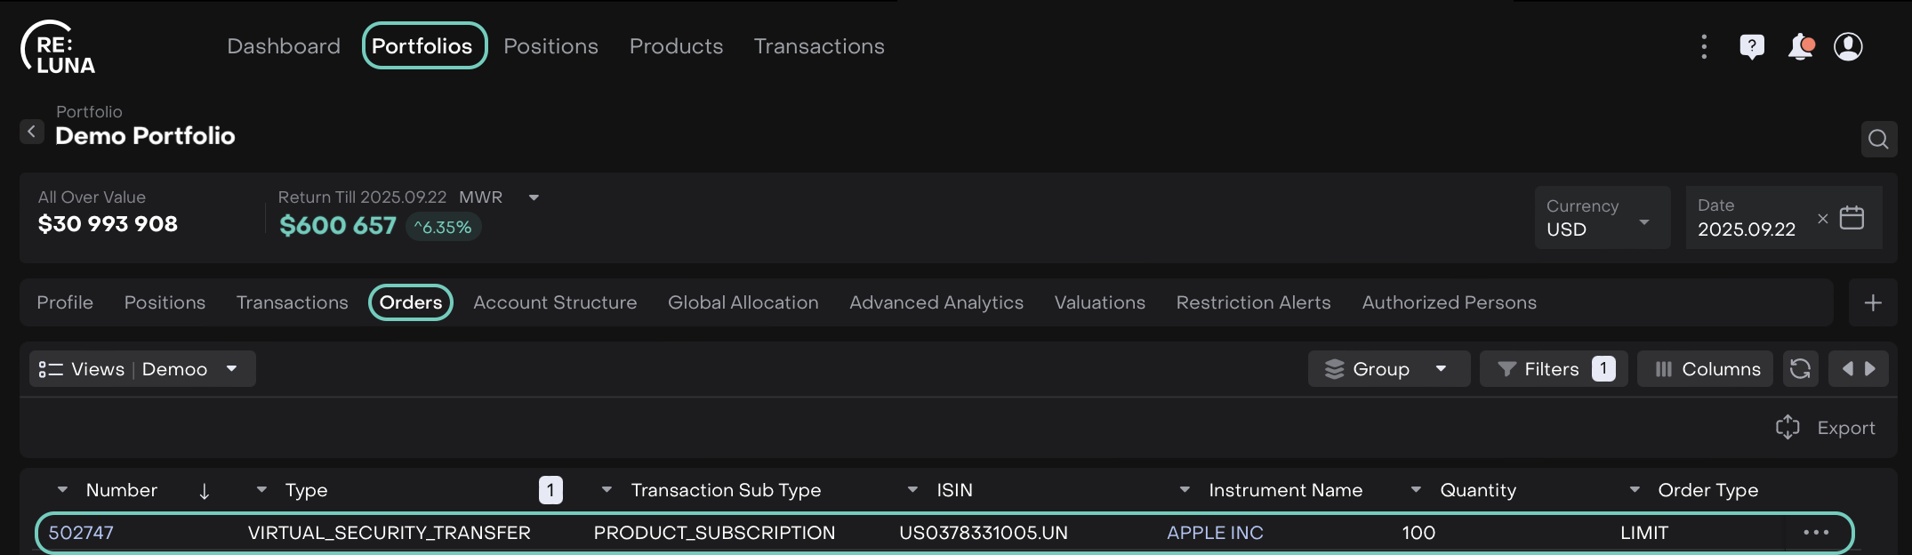This screenshot has height=555, width=1912.
Task: Open the help chat icon
Action: (1751, 46)
